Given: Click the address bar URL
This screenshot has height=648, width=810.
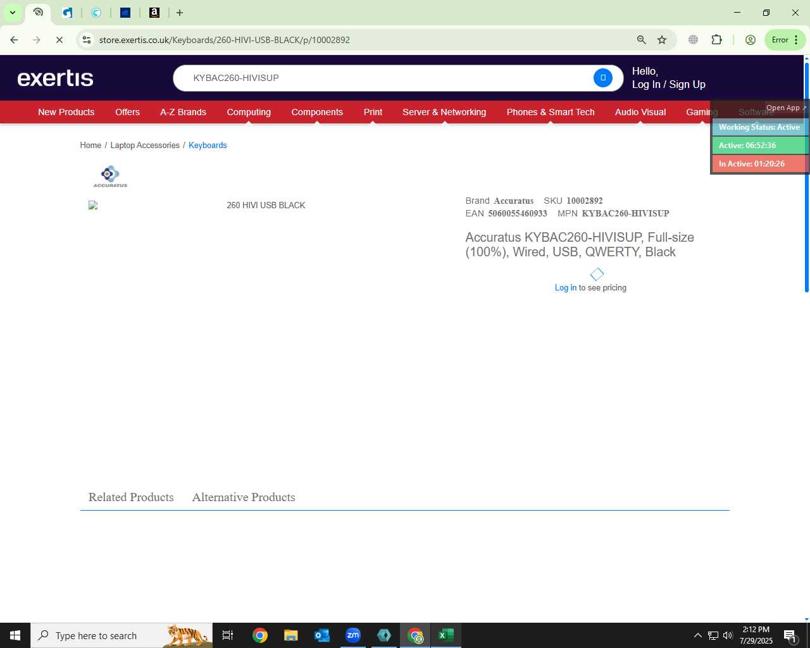Looking at the screenshot, I should click(225, 40).
